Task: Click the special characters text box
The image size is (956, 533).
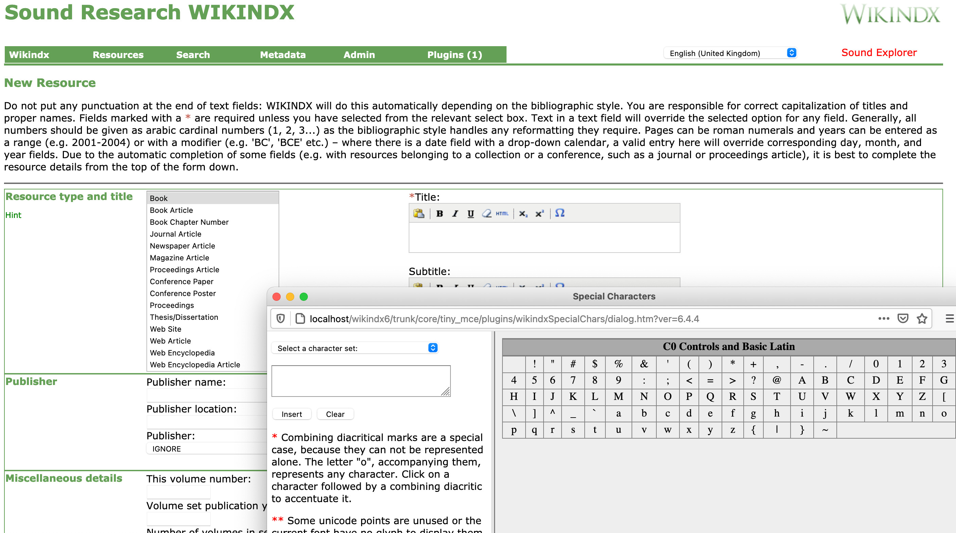Action: [x=361, y=381]
